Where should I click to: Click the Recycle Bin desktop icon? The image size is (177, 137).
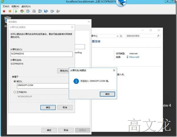pyautogui.click(x=7, y=20)
